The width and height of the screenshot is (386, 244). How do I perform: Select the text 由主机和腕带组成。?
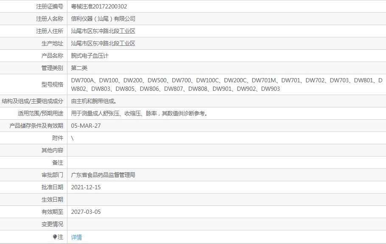pos(94,101)
